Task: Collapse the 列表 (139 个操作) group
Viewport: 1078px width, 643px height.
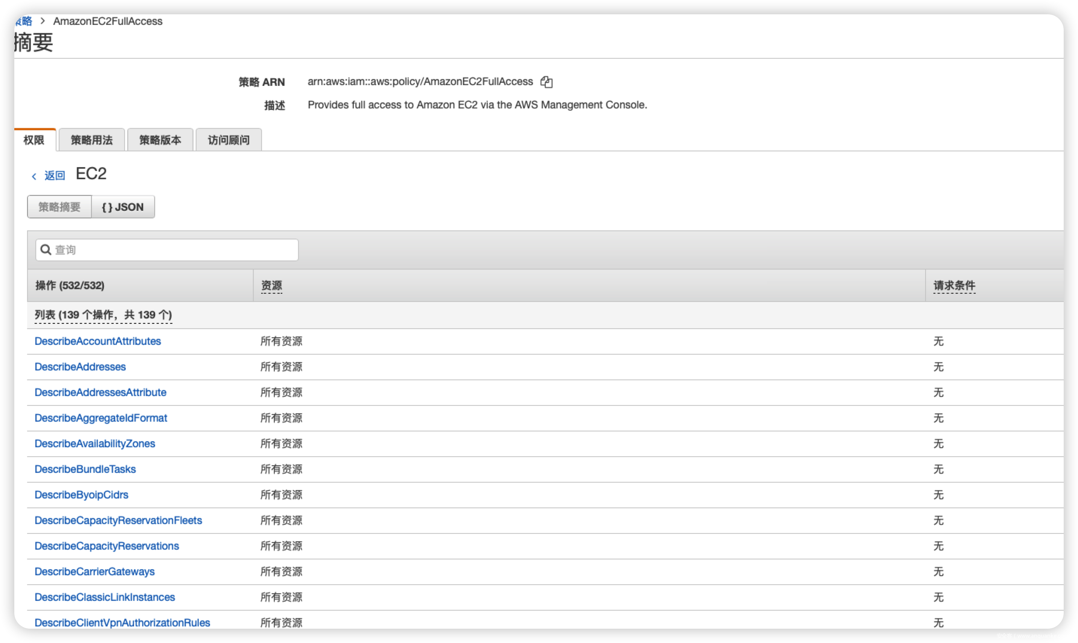Action: pos(103,315)
